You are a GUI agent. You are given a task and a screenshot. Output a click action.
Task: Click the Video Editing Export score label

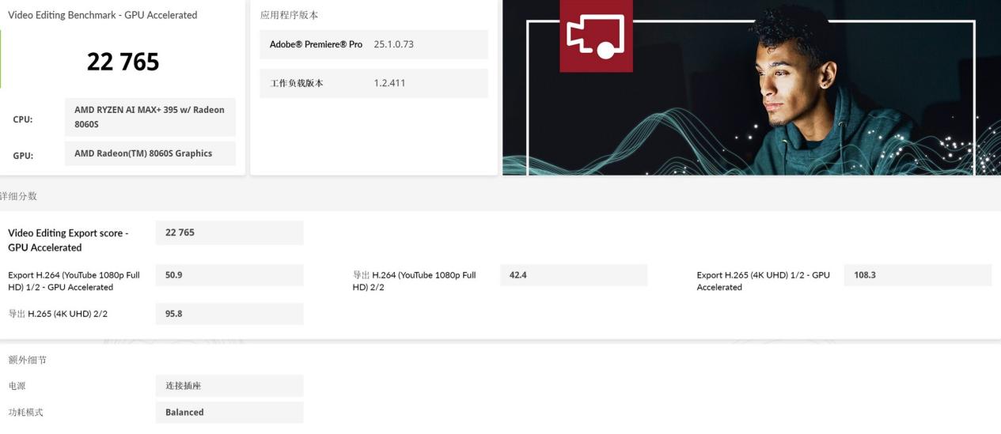point(68,240)
